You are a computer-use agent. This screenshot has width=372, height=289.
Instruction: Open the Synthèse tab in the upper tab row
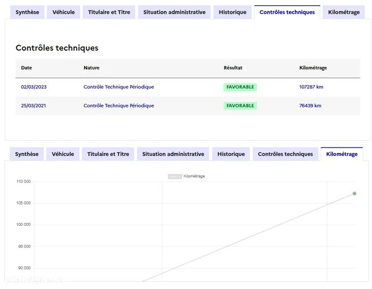[x=27, y=12]
